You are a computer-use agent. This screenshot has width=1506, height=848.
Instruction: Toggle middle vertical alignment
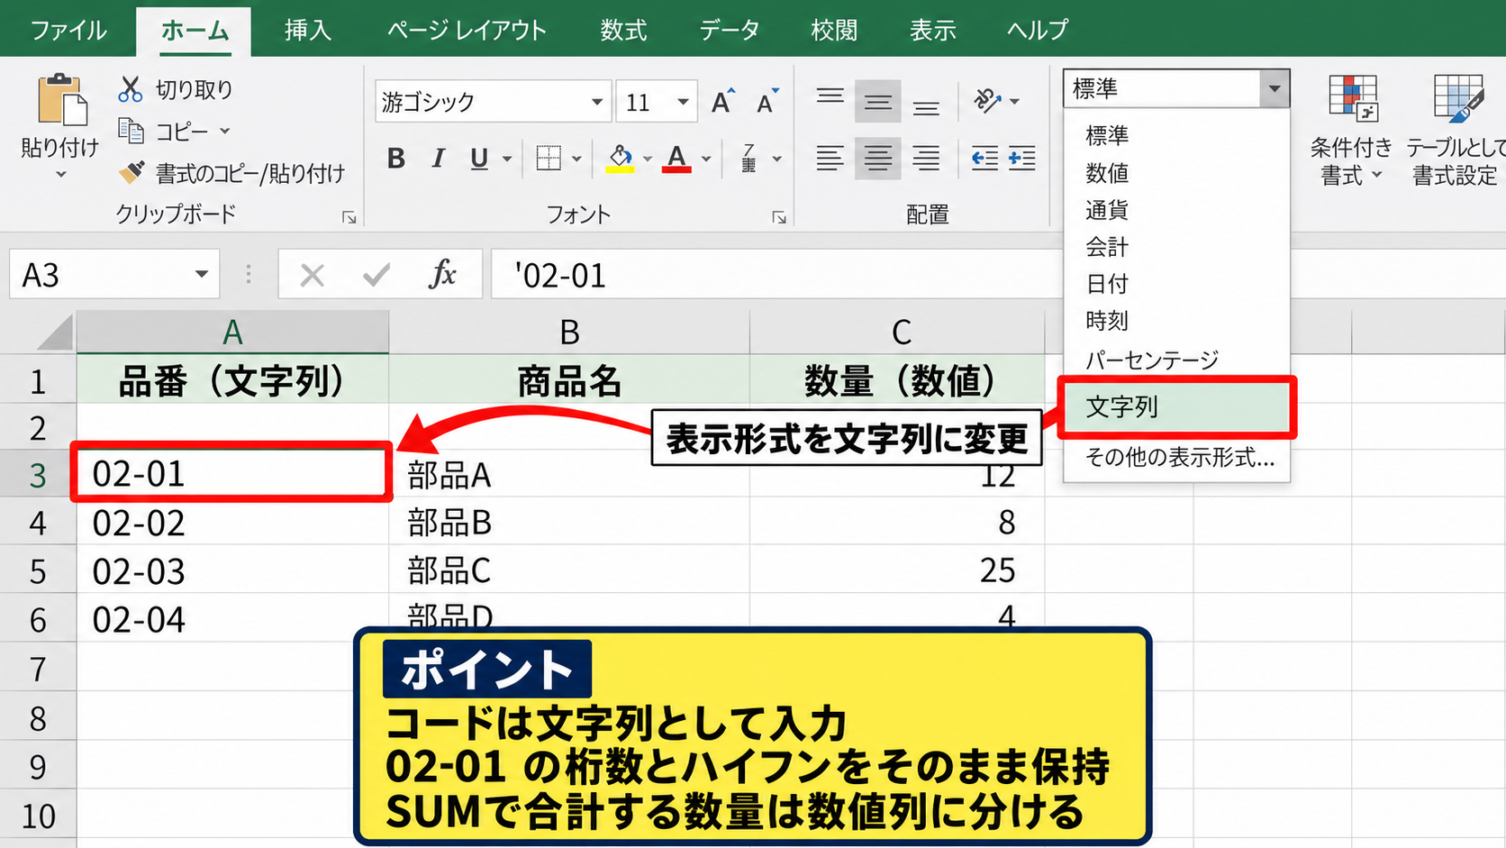coord(877,101)
